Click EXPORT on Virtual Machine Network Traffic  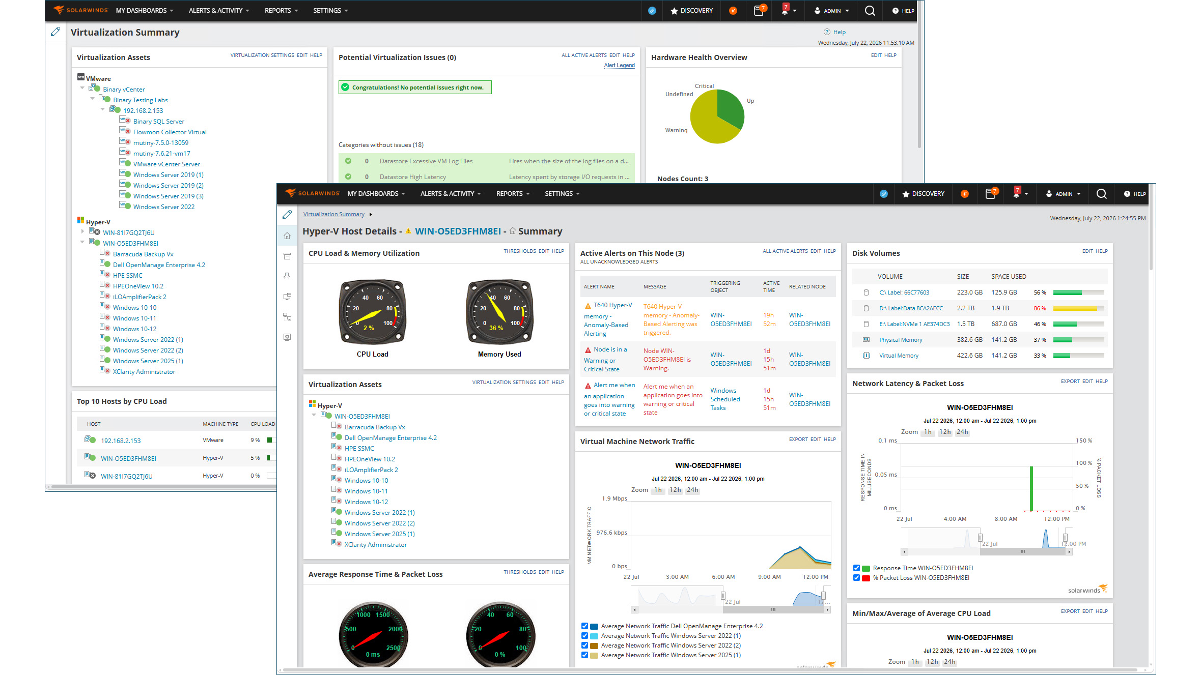click(x=798, y=439)
